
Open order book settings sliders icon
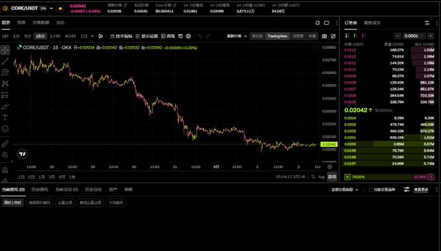(427, 23)
